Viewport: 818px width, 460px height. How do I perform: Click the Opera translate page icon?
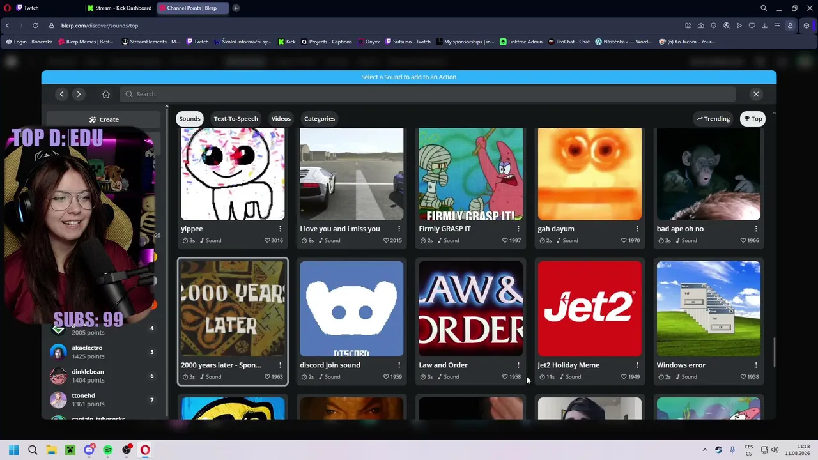[727, 26]
